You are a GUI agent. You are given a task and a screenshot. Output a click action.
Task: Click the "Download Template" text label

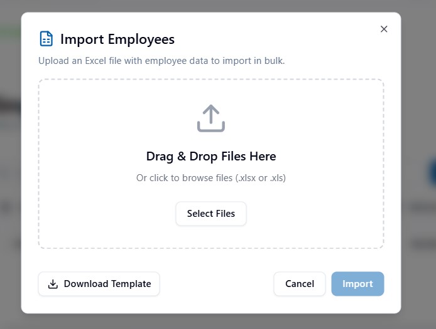107,284
